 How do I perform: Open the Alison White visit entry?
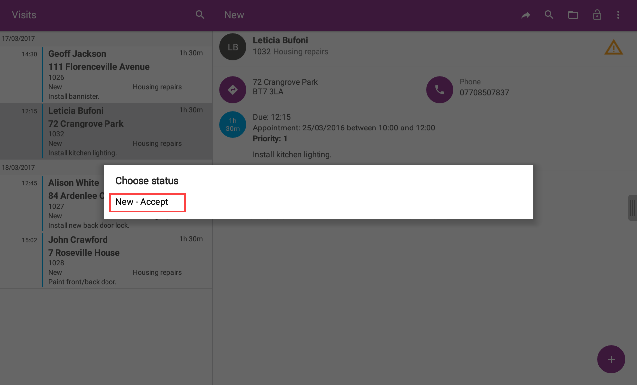(x=106, y=203)
